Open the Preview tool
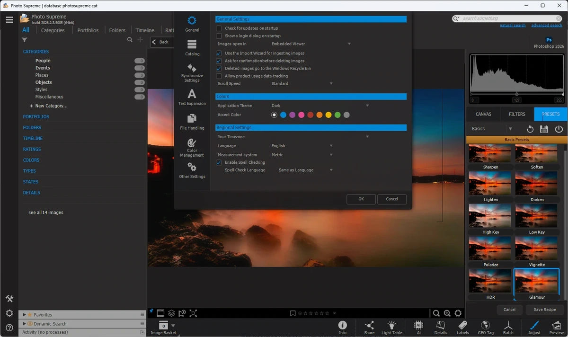The height and width of the screenshot is (337, 568). click(x=557, y=328)
